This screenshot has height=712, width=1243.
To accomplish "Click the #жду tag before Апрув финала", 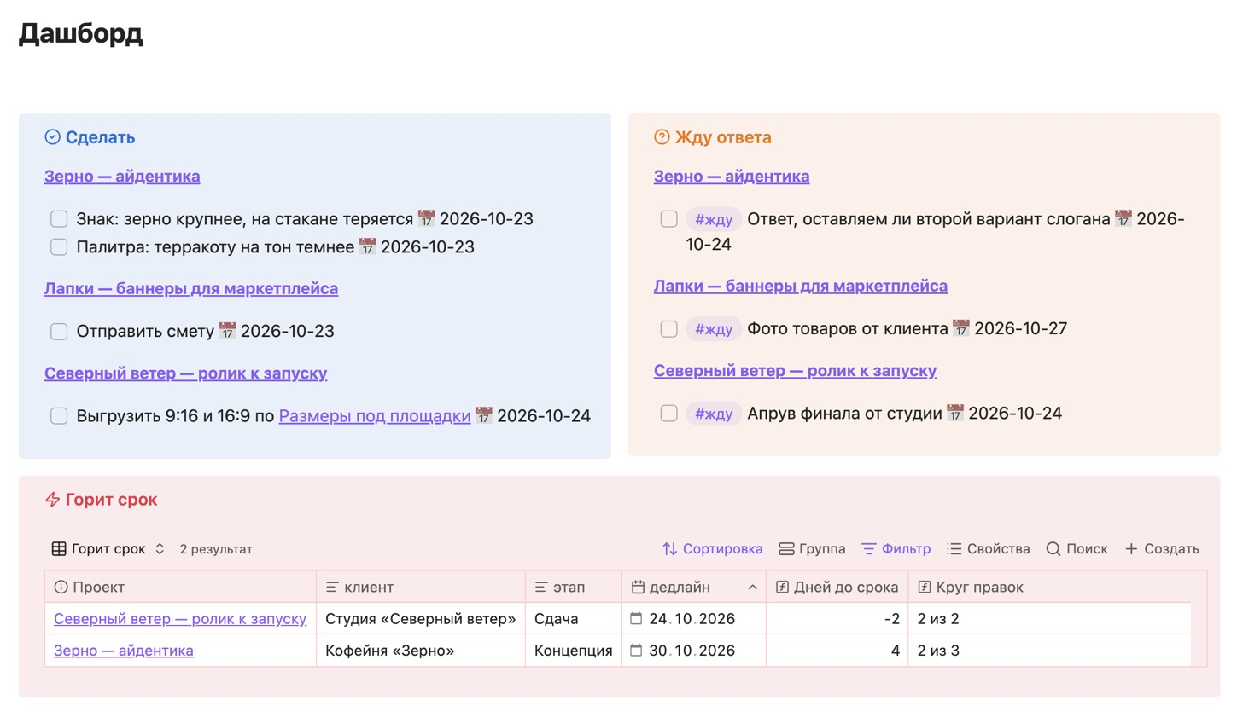I will tap(714, 414).
